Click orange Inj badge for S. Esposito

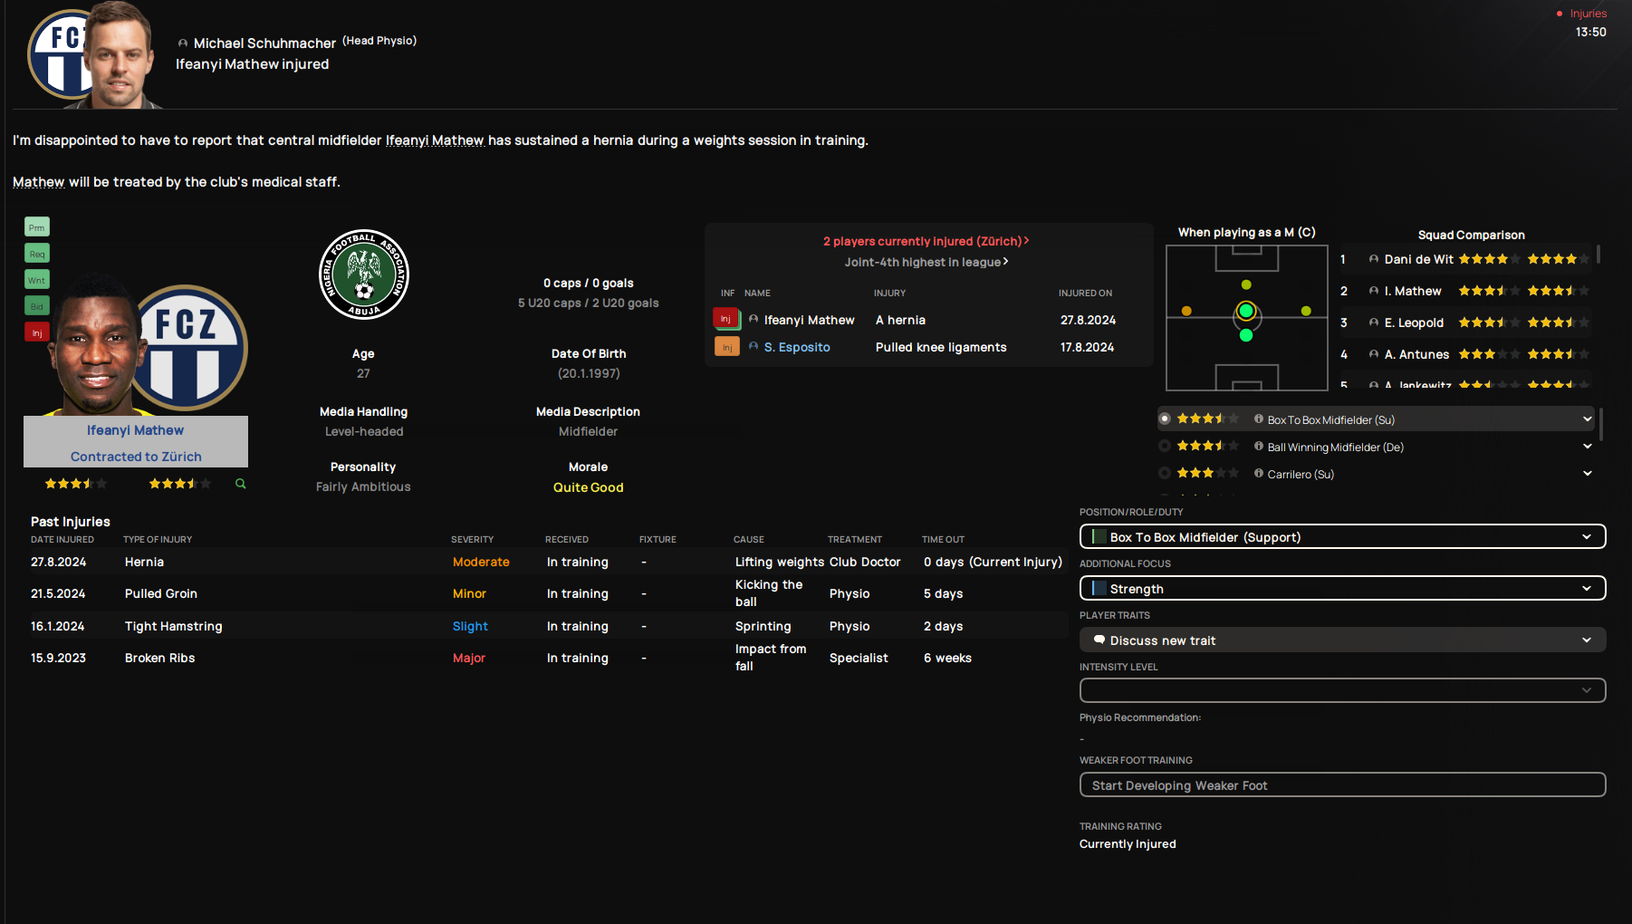coord(726,347)
